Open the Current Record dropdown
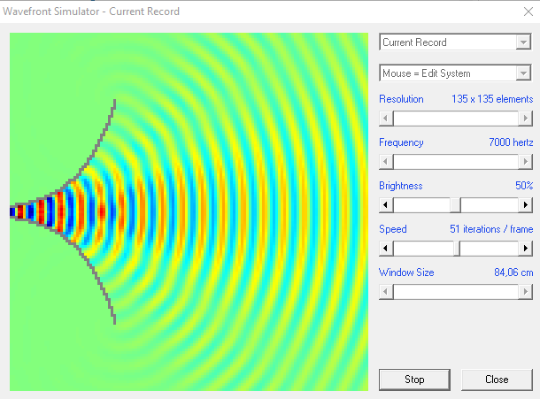Screen dimensions: 540x399 click(x=523, y=42)
